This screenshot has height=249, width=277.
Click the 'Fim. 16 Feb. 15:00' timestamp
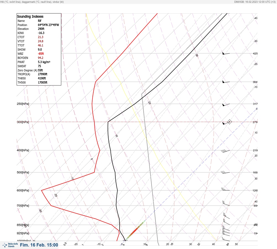pos(39,245)
